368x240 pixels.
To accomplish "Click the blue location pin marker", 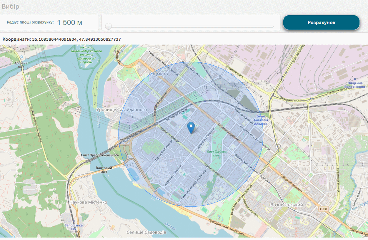I will 191,127.
